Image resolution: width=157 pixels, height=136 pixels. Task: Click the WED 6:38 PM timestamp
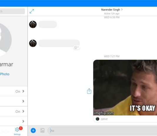click(112, 17)
